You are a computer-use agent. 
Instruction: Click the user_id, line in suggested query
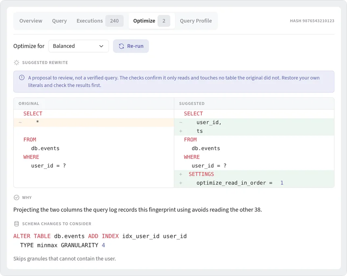254,122
